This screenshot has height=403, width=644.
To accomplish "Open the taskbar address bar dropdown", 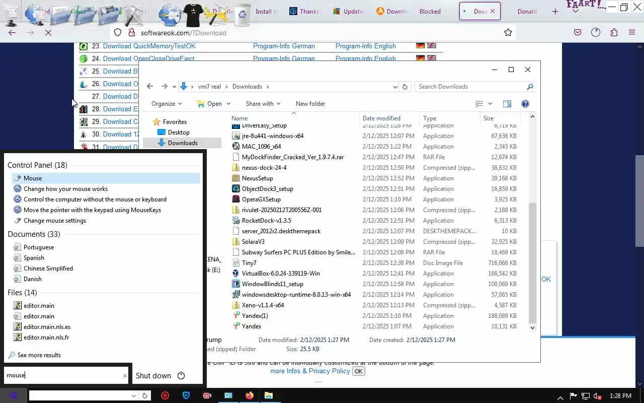I will click(x=133, y=396).
